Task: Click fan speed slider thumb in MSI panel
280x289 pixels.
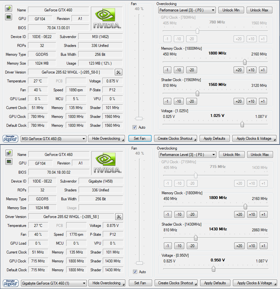Action: 139,119
